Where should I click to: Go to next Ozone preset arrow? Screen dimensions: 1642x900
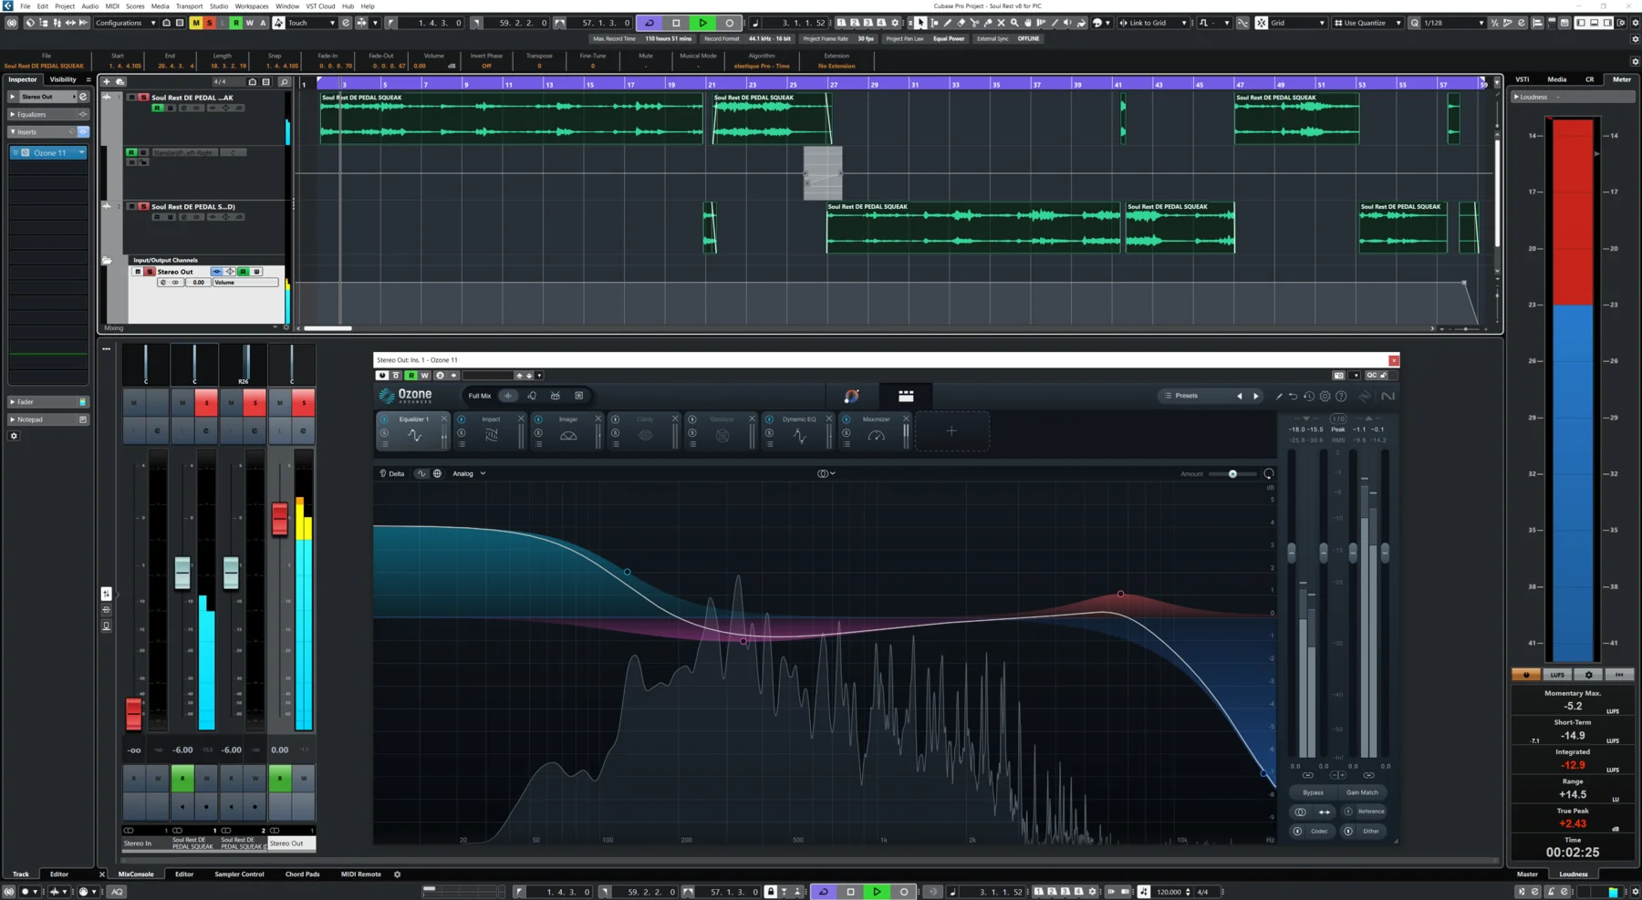[1255, 396]
